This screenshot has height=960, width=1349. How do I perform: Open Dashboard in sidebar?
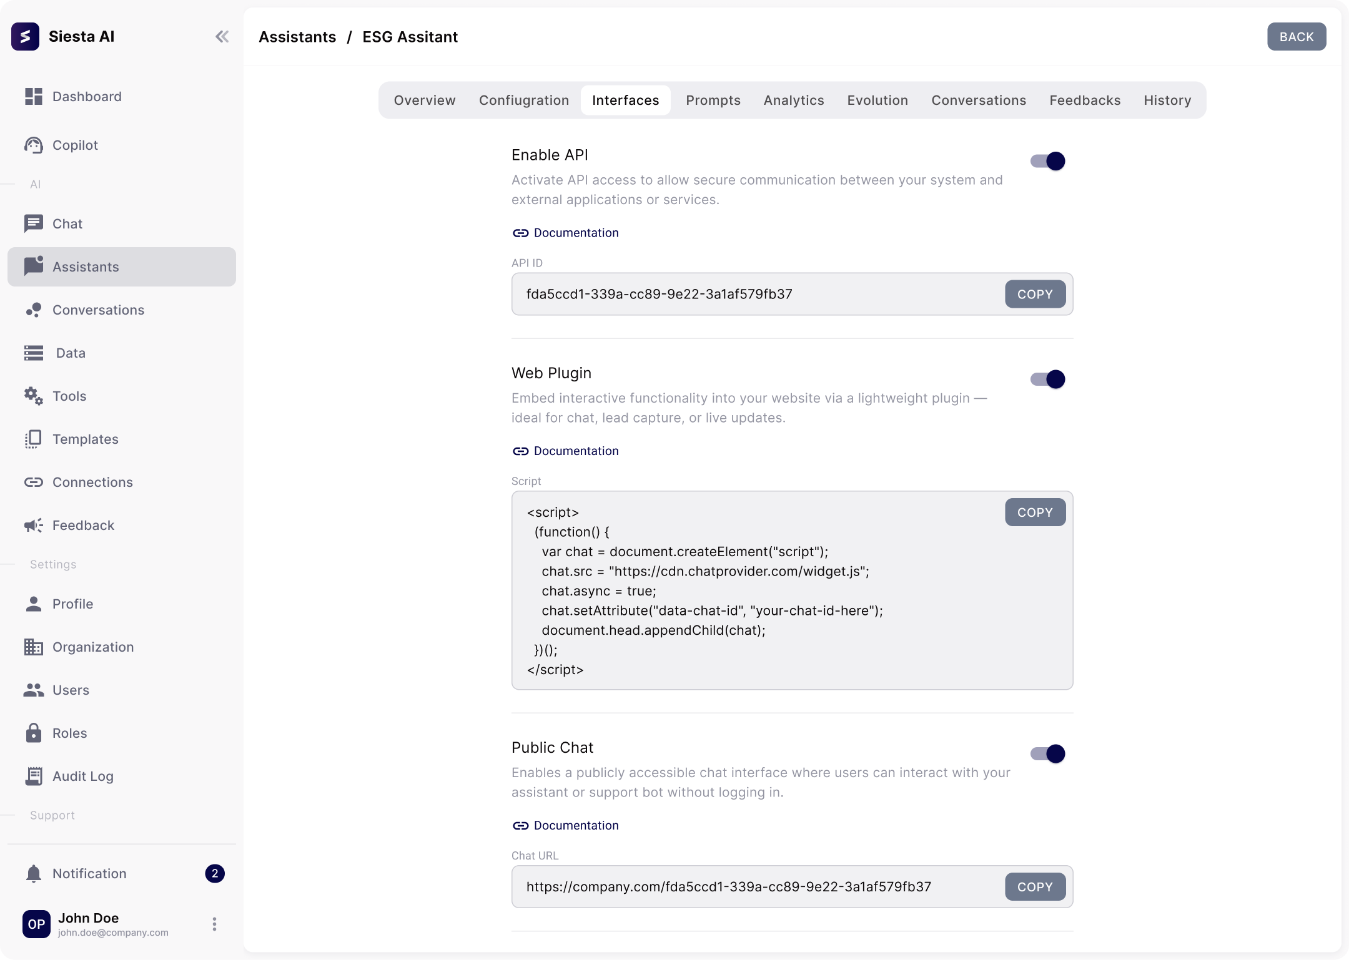(x=122, y=96)
